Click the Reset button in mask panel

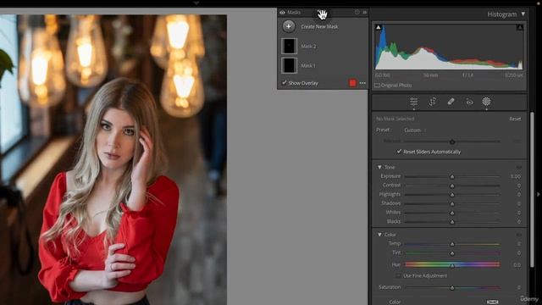tap(515, 119)
